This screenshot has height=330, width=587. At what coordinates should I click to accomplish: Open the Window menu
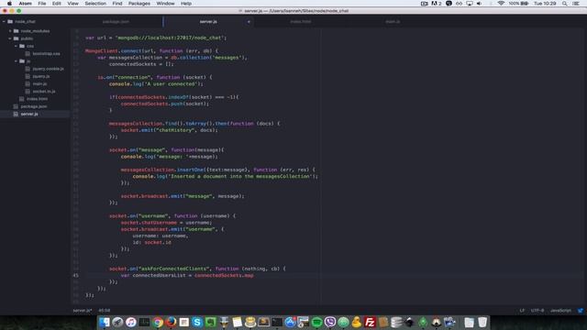click(x=165, y=4)
